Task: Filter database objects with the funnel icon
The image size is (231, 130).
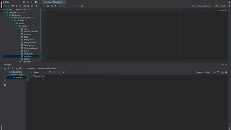Action: (36, 6)
